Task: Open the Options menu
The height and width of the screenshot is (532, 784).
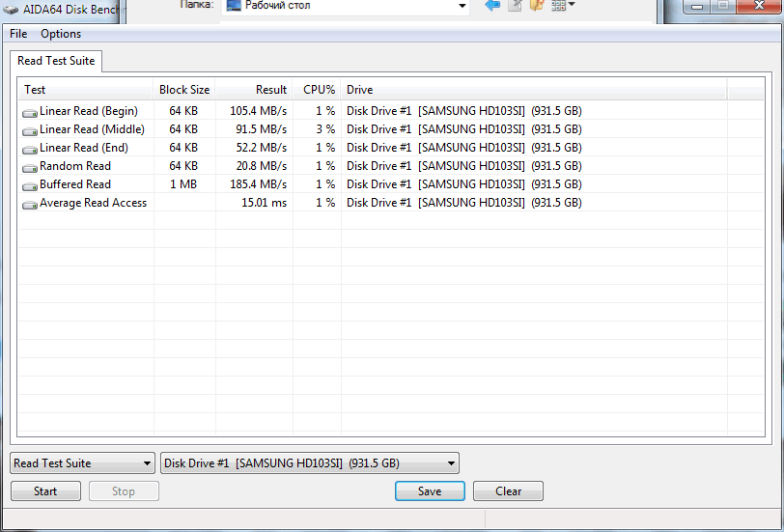Action: 61,34
